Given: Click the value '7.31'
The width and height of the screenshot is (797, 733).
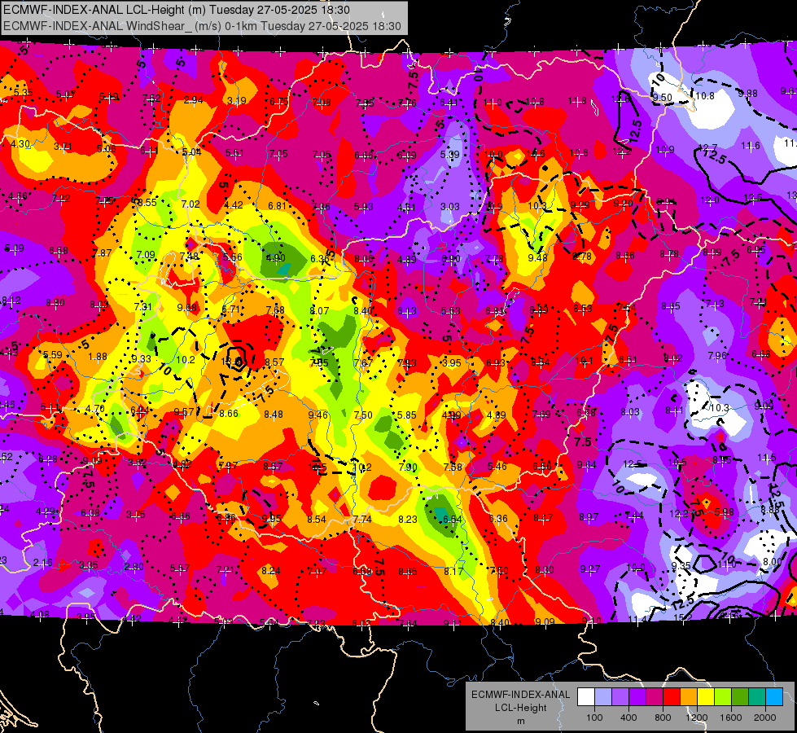Looking at the screenshot, I should (x=142, y=307).
